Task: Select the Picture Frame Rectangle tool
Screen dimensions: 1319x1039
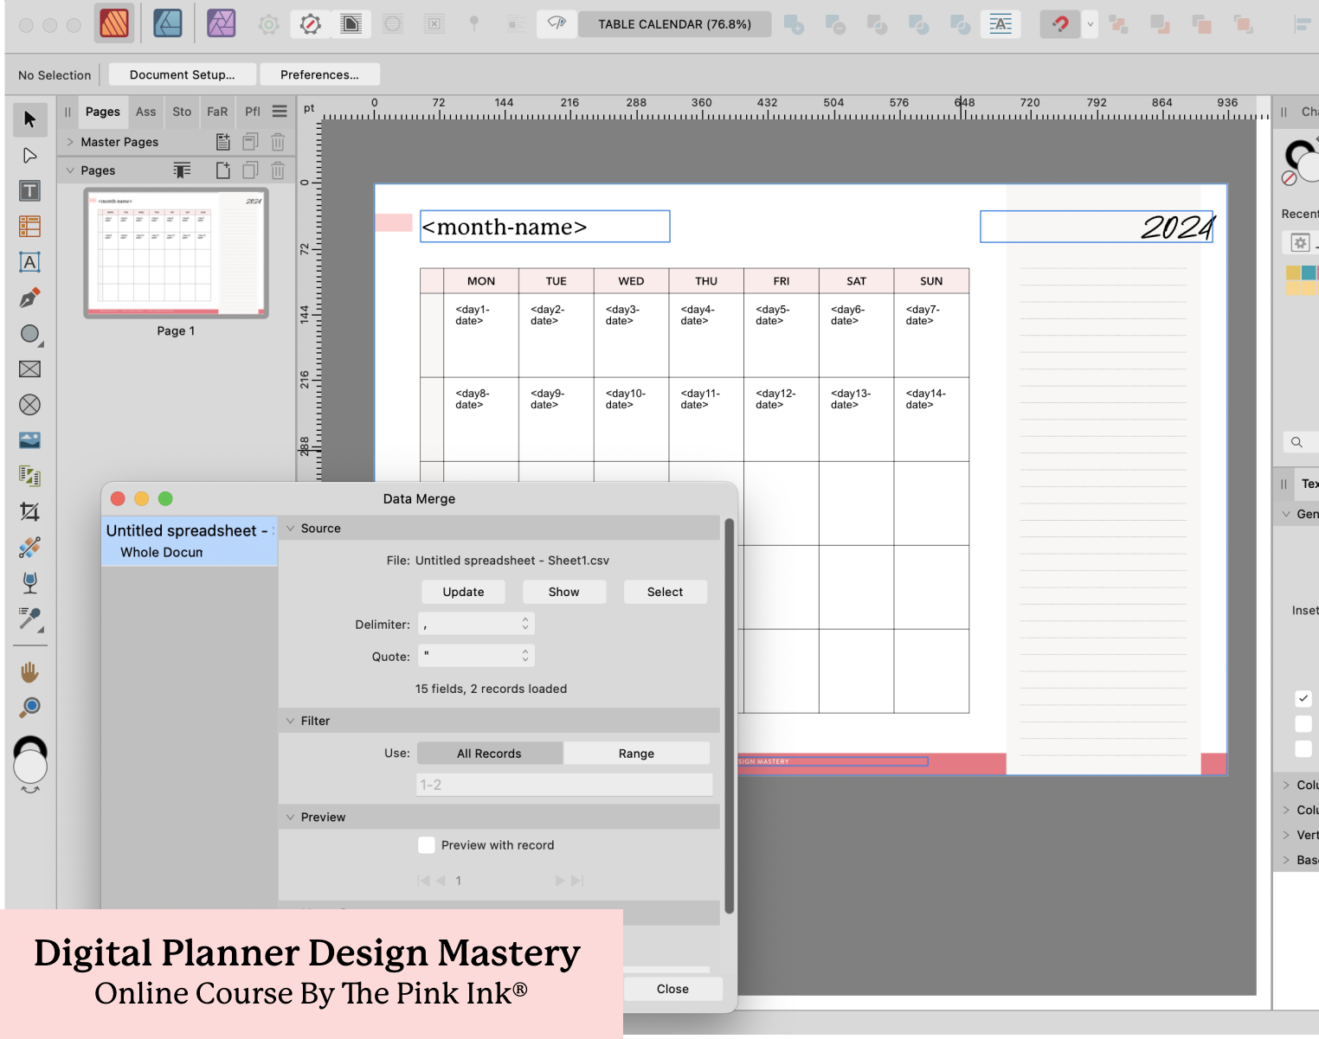Action: [x=30, y=369]
